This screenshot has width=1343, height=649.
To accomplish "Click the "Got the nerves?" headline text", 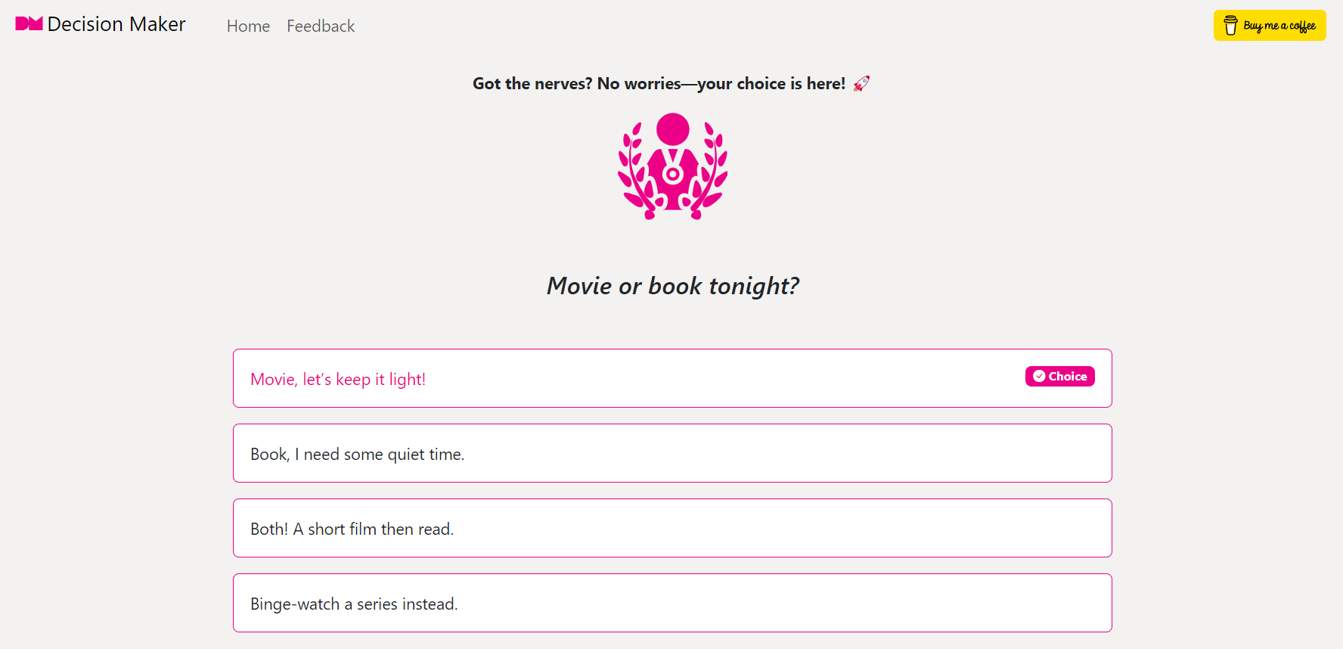I will [x=658, y=84].
